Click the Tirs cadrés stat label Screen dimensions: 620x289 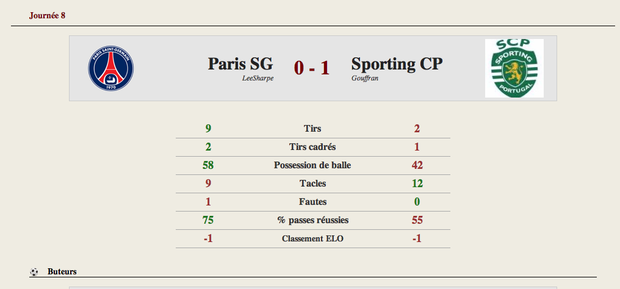(x=312, y=147)
